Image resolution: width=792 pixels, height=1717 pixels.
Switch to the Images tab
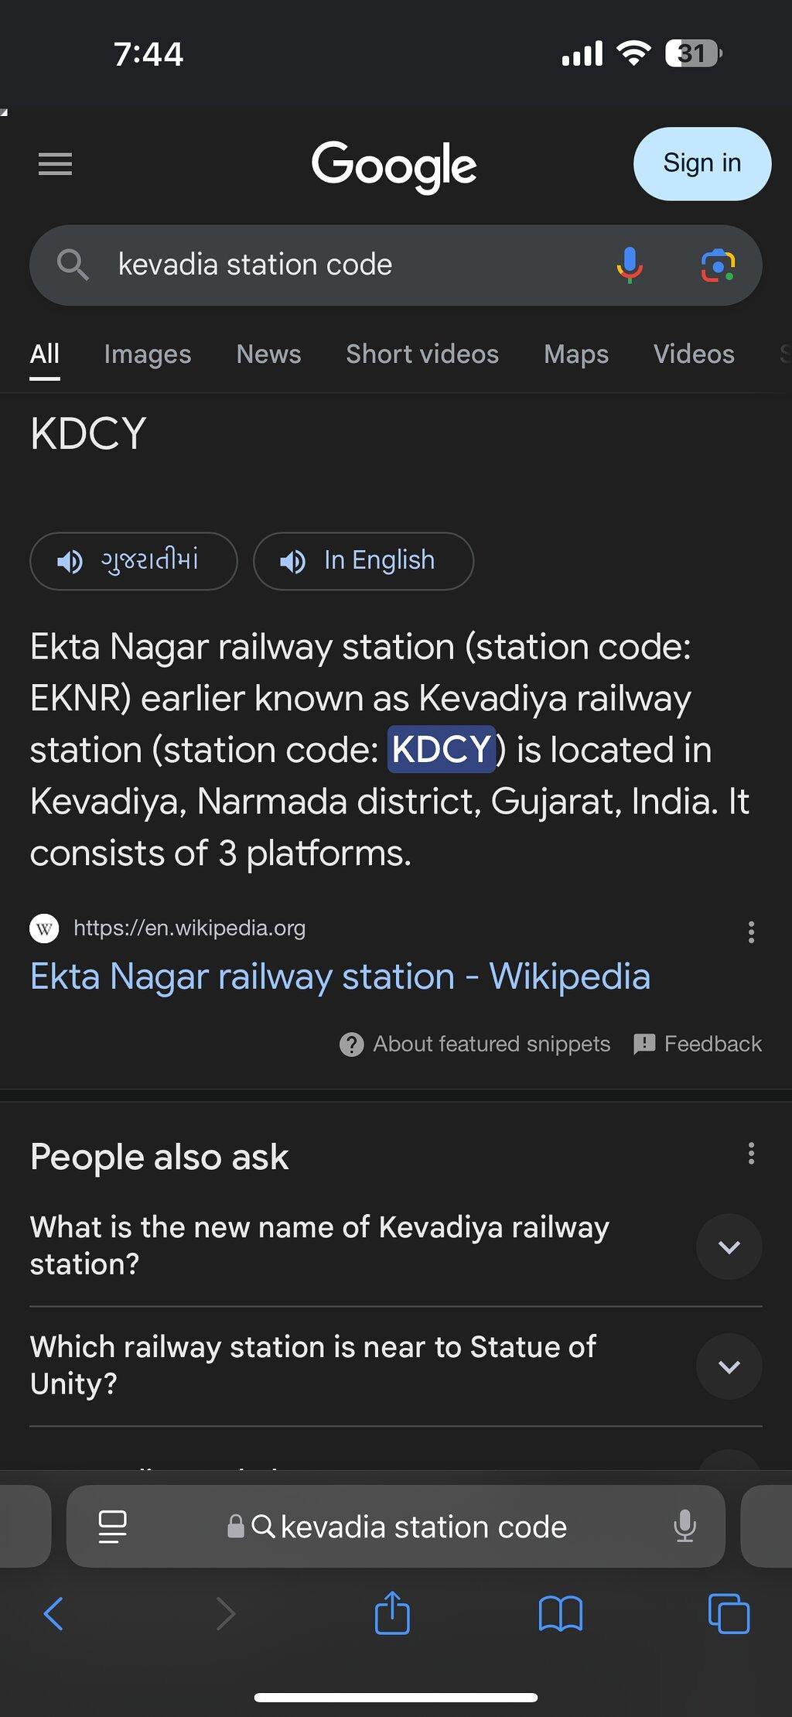point(148,354)
